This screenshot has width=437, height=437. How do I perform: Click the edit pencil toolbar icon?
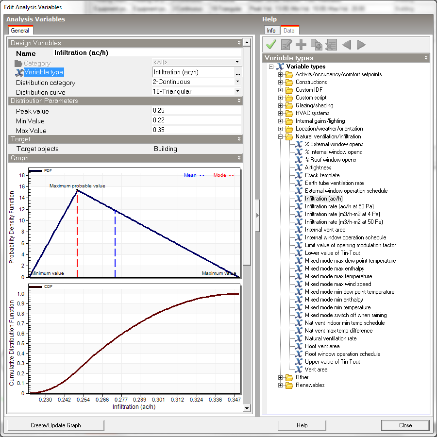tap(286, 45)
